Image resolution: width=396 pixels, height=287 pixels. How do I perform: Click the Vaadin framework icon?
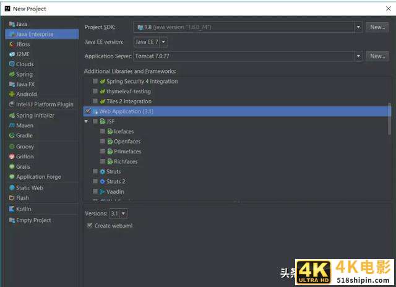(x=102, y=192)
